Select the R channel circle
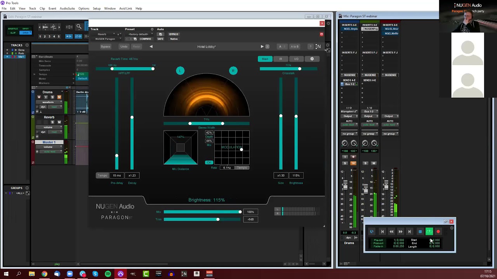The image size is (497, 279). click(x=233, y=71)
